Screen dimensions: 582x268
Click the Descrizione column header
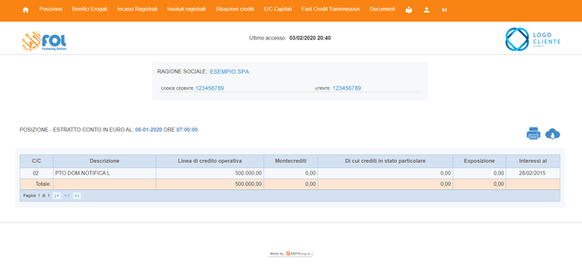pos(104,161)
